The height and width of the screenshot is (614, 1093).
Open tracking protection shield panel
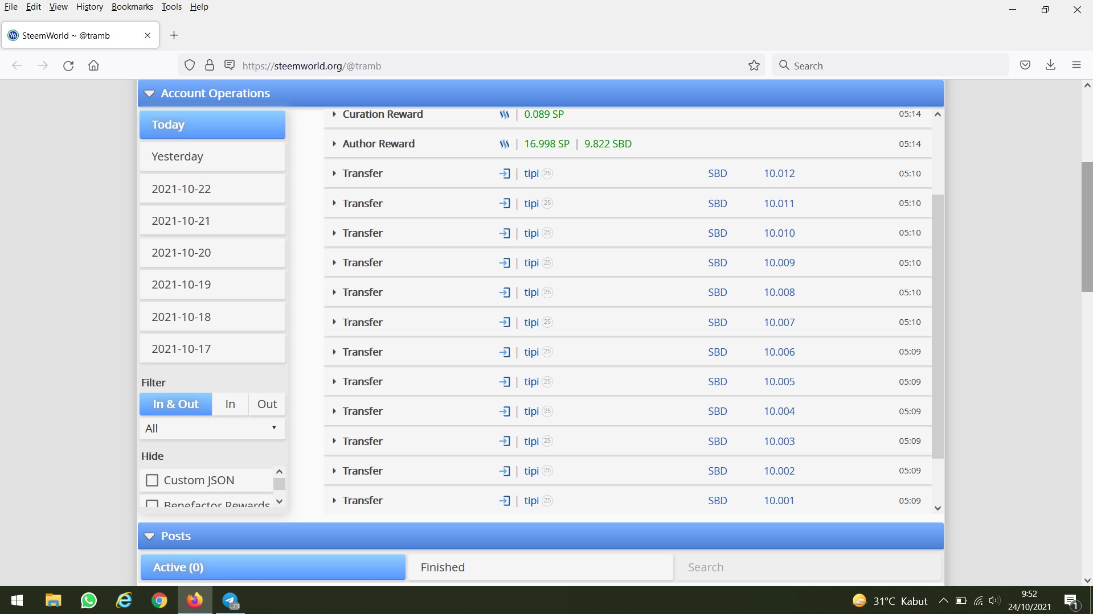[x=190, y=65]
